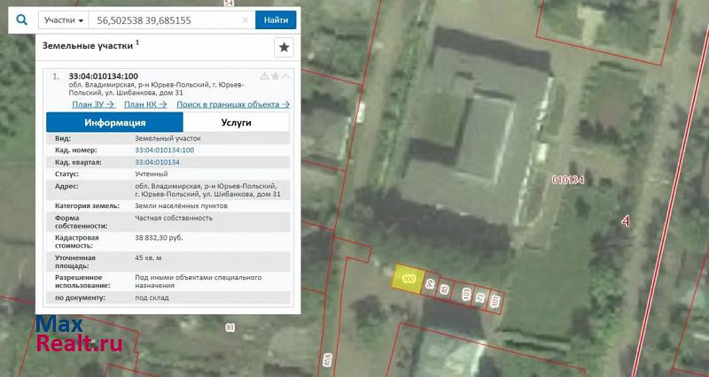The width and height of the screenshot is (709, 377).
Task: Open the Участки search type dropdown
Action: (x=64, y=19)
